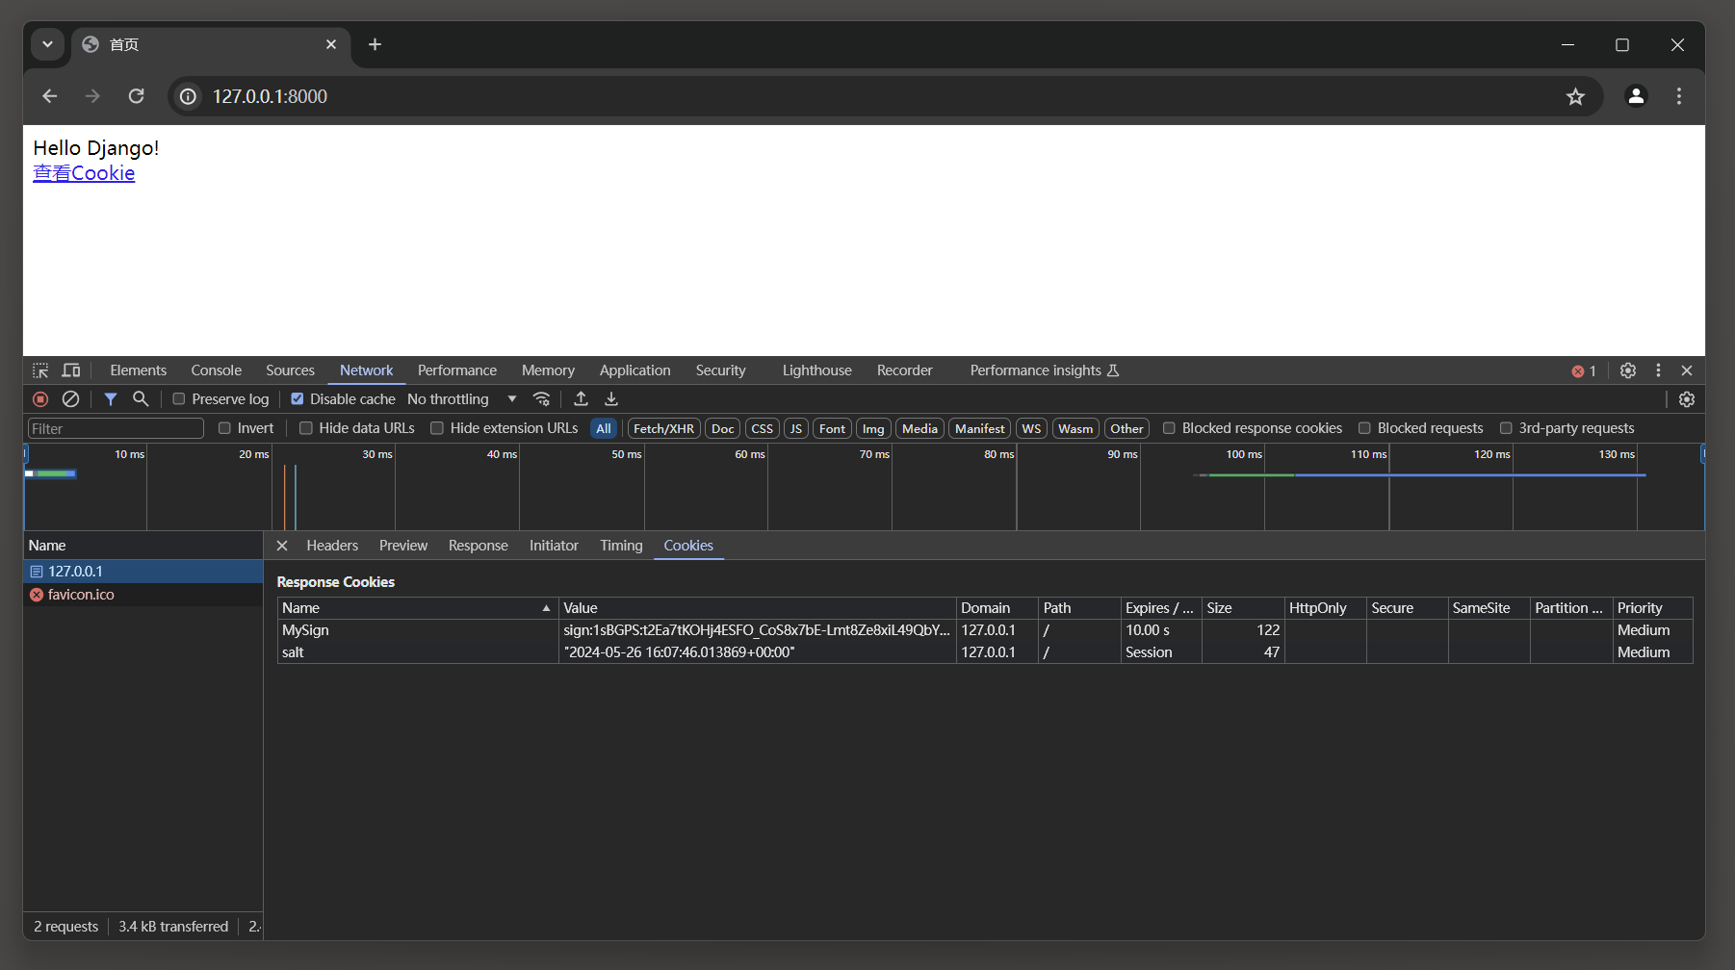Open DevTools settings gear icon
Image resolution: width=1735 pixels, height=970 pixels.
click(x=1628, y=370)
